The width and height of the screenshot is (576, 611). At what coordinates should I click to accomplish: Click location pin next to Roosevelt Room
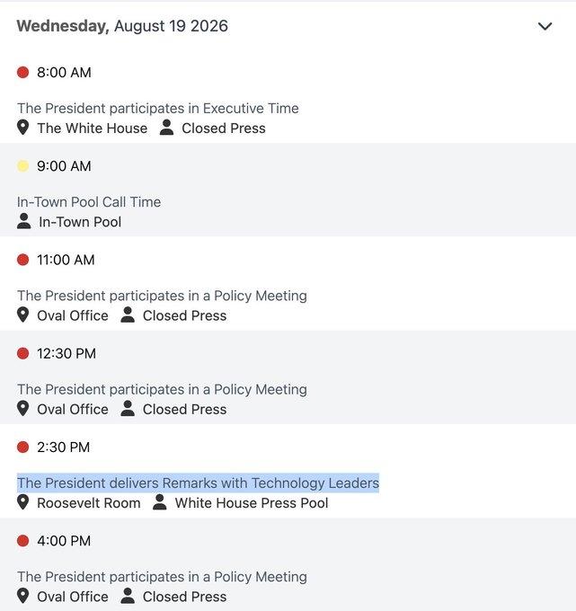pyautogui.click(x=23, y=502)
